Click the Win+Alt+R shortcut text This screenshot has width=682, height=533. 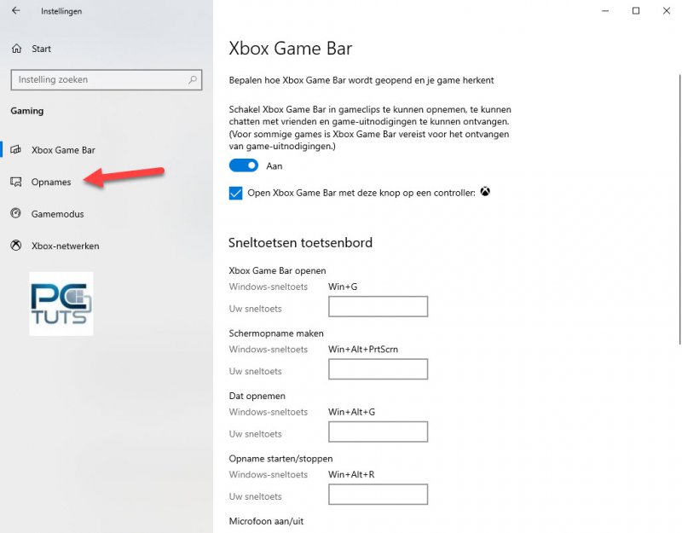pos(351,475)
